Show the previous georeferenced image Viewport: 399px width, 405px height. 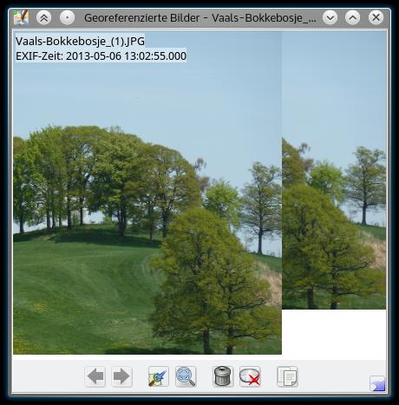click(x=95, y=376)
